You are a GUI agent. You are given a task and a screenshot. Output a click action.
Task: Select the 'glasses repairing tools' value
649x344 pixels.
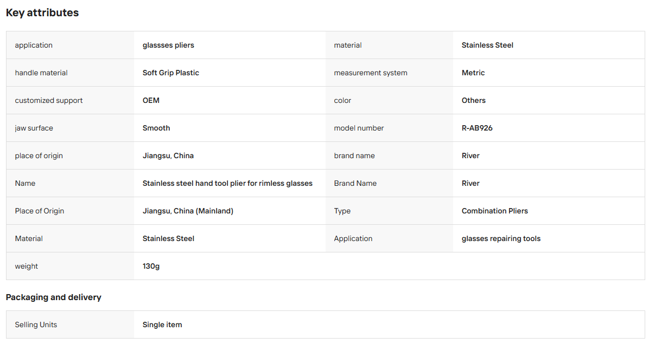[501, 239]
